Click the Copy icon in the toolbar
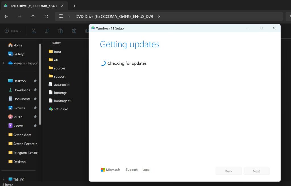Screen dimensions: 291x186 (x=47, y=31)
